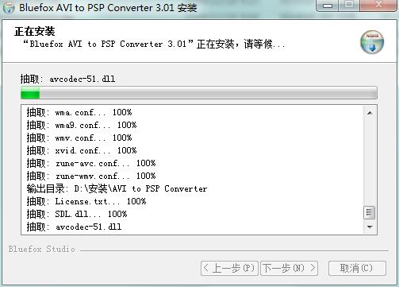Select the zune-avc.conf log entry
The width and height of the screenshot is (399, 287).
(91, 163)
